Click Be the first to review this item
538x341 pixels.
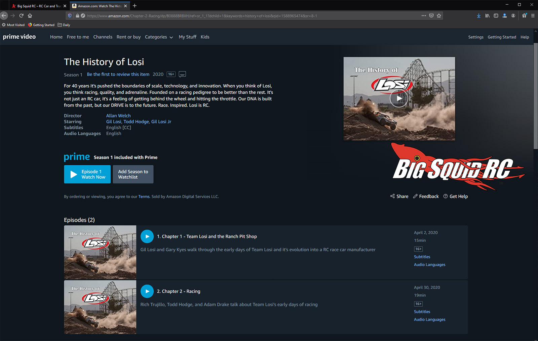pos(118,74)
